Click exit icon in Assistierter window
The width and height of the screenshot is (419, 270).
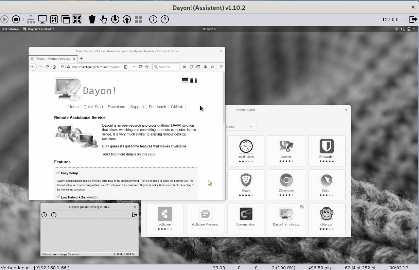pos(135,215)
